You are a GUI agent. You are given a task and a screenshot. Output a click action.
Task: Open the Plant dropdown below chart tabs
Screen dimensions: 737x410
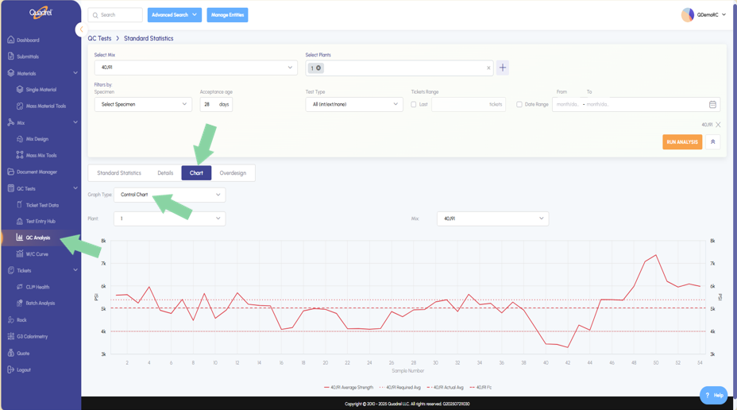(170, 219)
